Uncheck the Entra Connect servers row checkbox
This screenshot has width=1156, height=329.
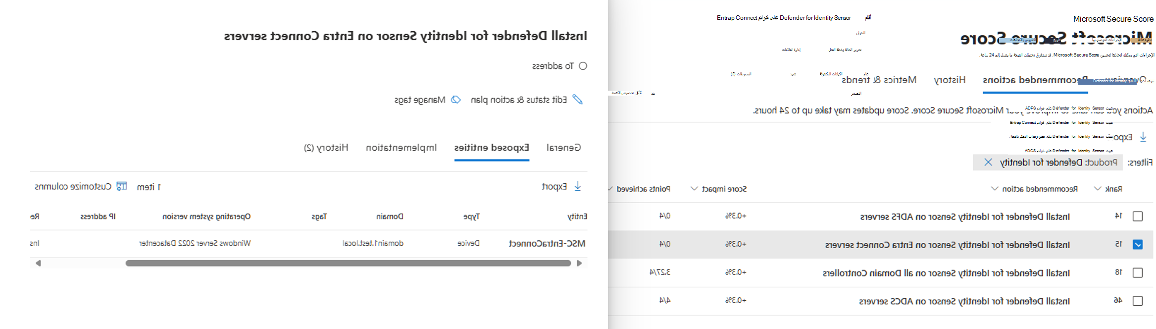pyautogui.click(x=1138, y=244)
